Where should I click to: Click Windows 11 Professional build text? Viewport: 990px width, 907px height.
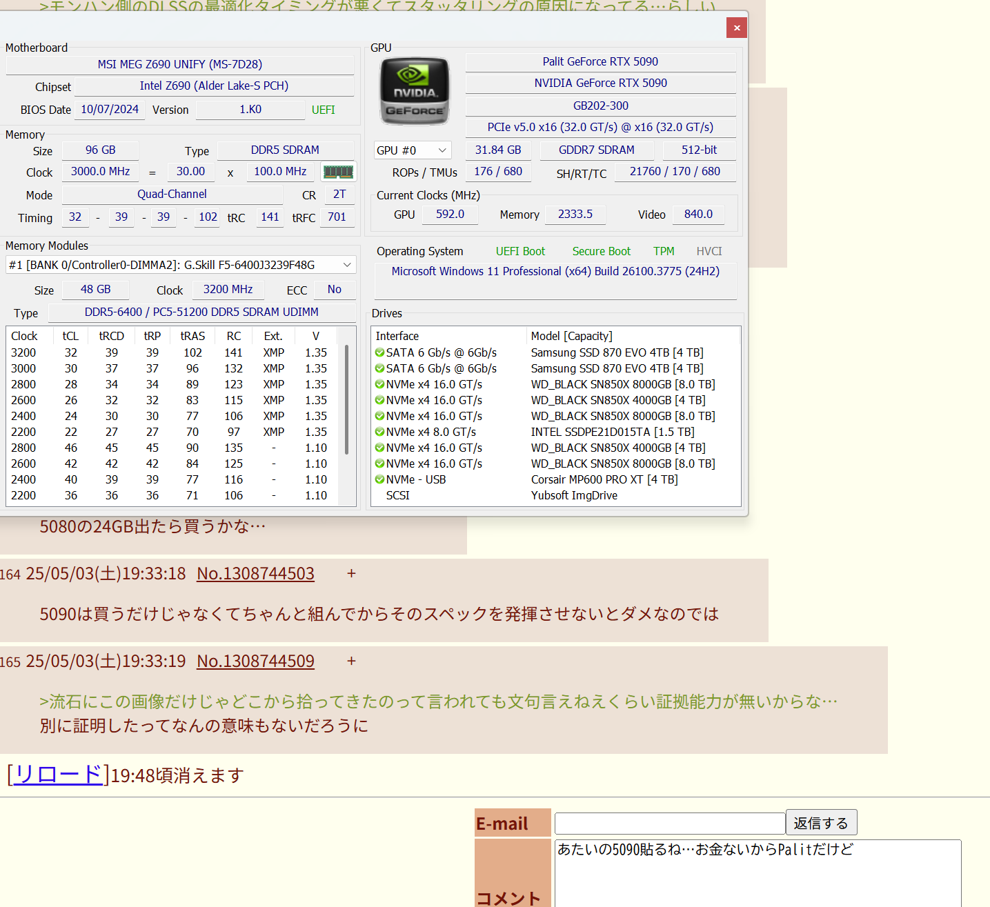(x=555, y=271)
